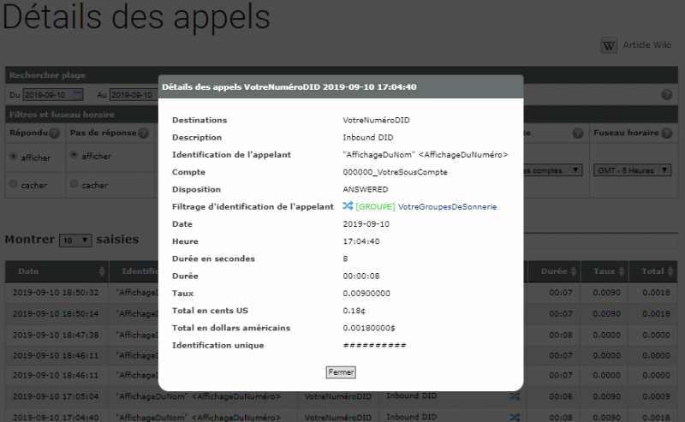Viewport: 685px width, 422px height.
Task: Click the dialog title bar Détails des appels
Action: (341, 87)
